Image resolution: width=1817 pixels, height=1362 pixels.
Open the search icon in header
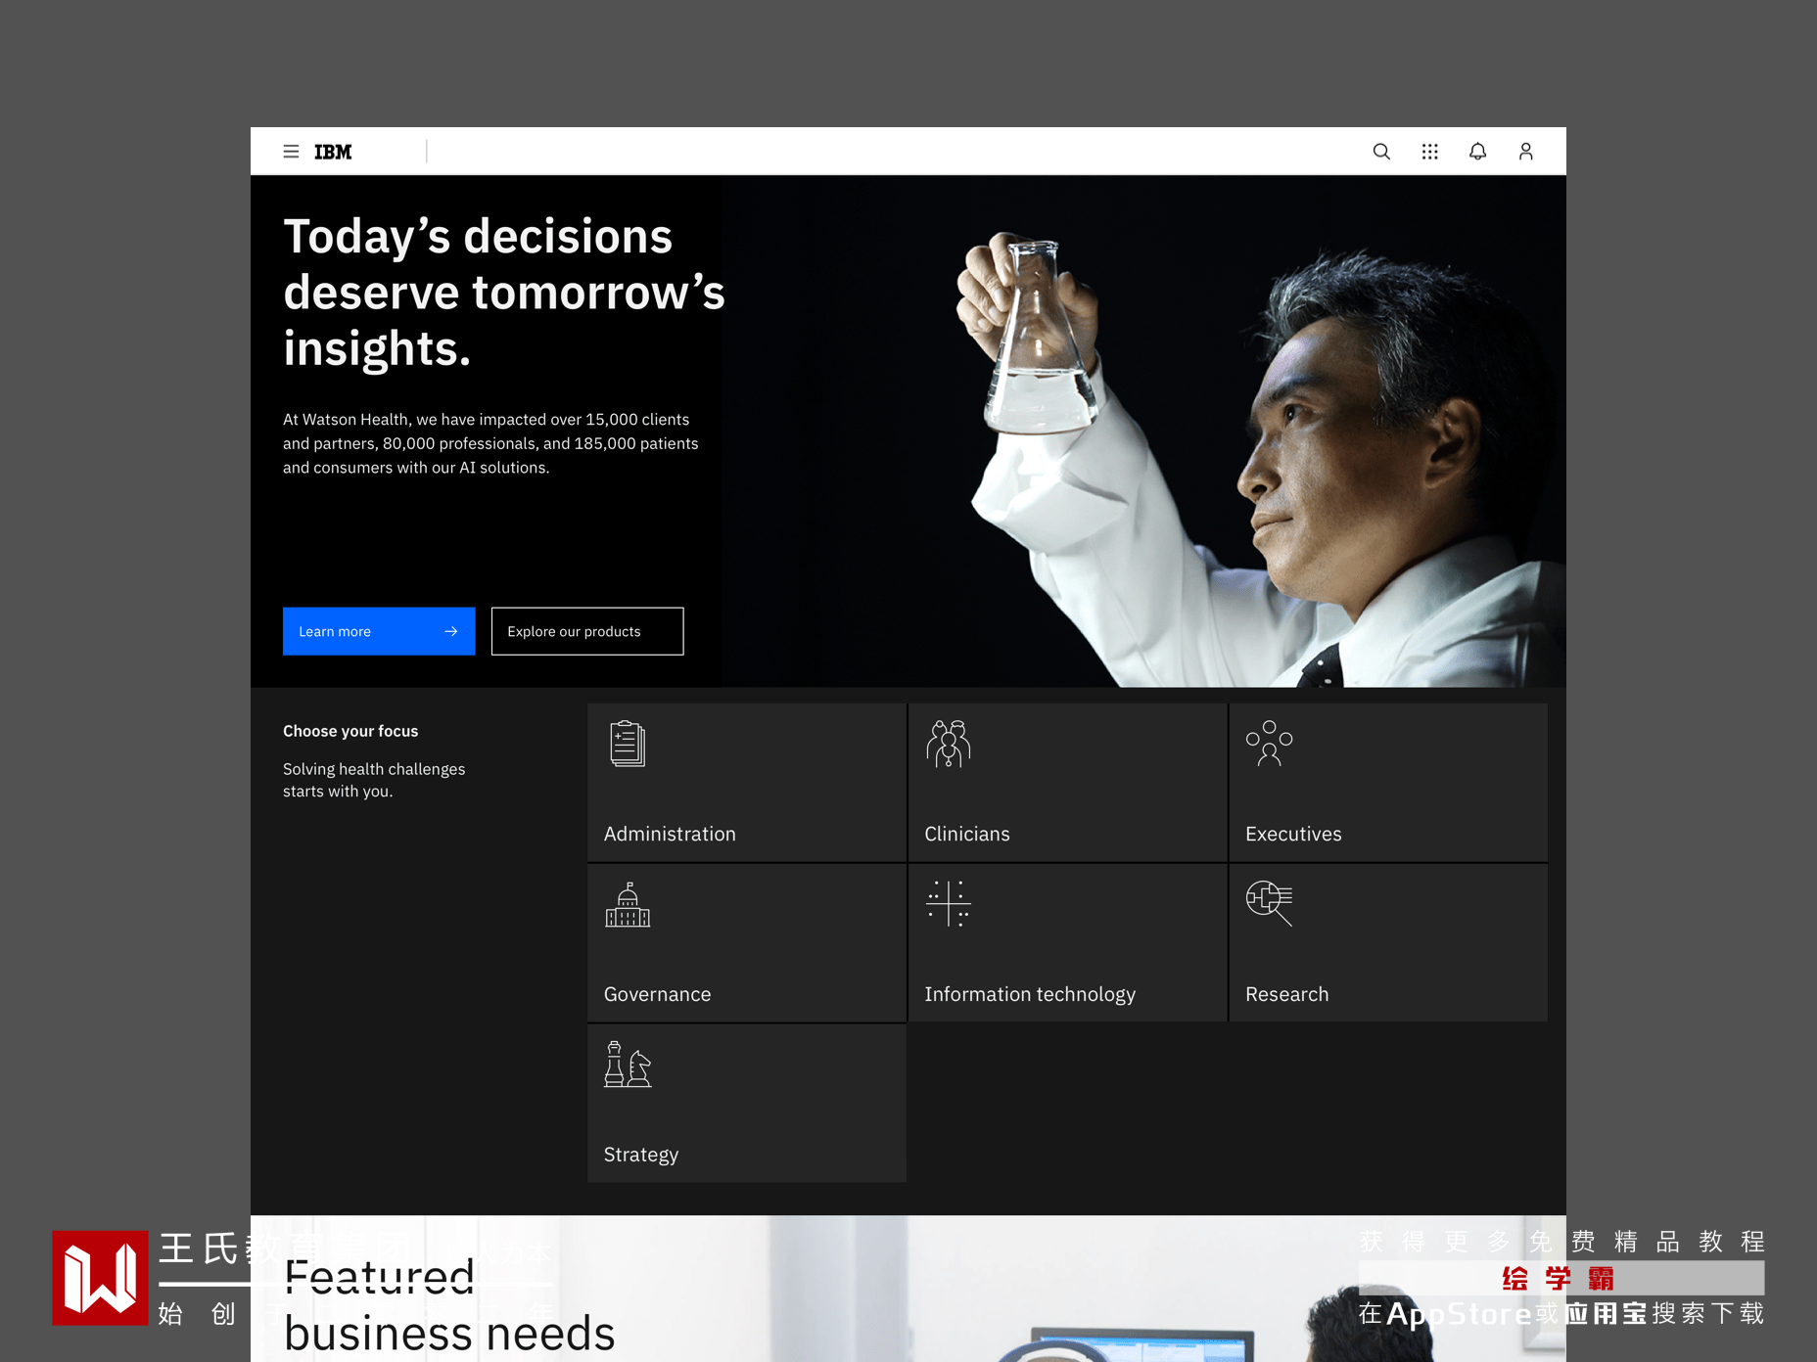click(1381, 152)
